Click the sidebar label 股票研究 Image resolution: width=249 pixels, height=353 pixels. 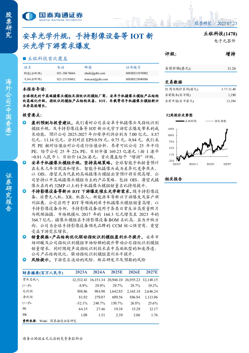coord(9,25)
